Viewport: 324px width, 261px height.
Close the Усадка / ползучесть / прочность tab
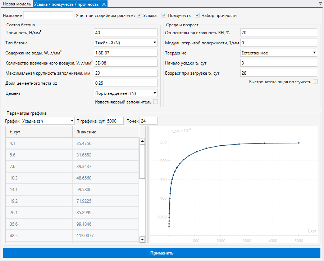pyautogui.click(x=104, y=4)
